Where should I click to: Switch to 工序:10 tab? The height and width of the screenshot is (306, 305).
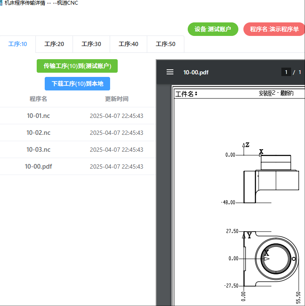click(x=18, y=44)
